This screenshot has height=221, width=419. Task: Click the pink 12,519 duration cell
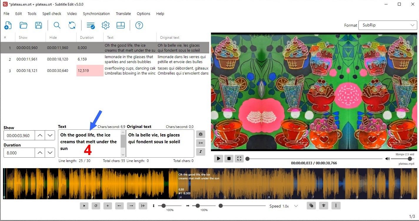pos(90,71)
